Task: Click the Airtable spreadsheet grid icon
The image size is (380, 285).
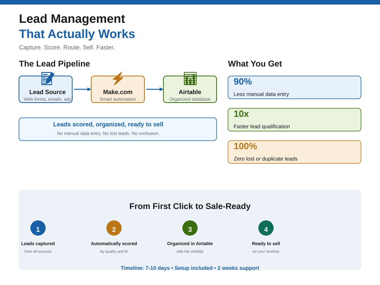Action: [190, 79]
